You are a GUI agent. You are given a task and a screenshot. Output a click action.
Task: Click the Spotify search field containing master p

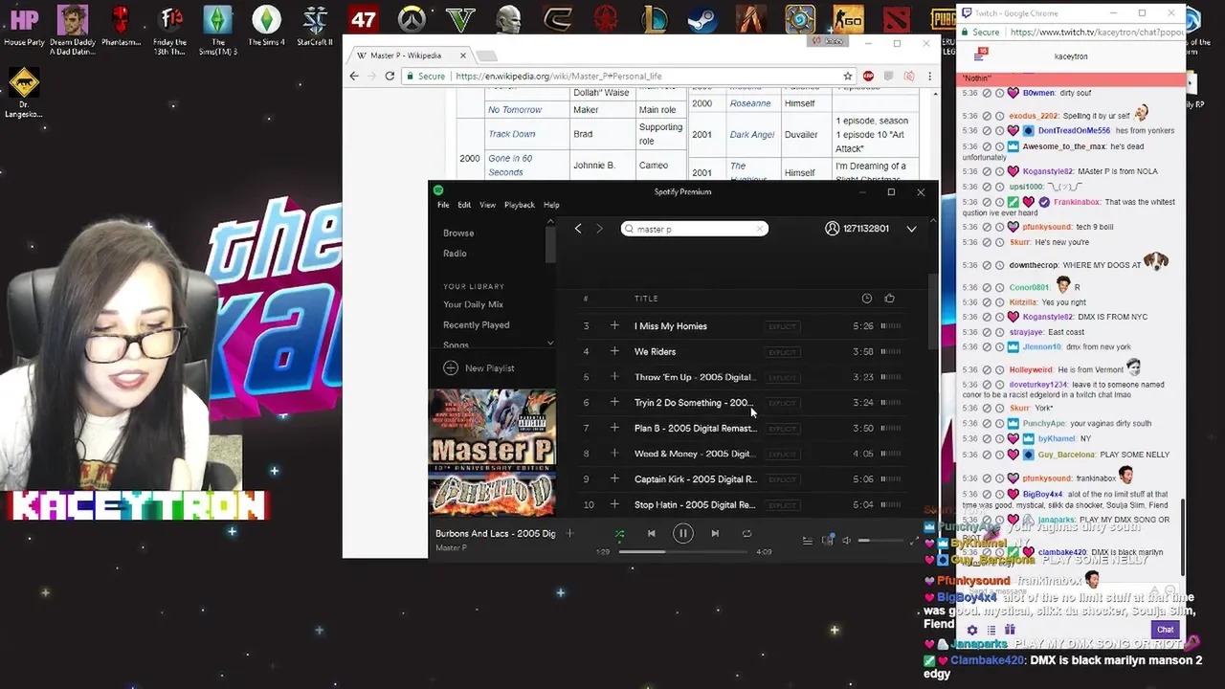(x=694, y=229)
